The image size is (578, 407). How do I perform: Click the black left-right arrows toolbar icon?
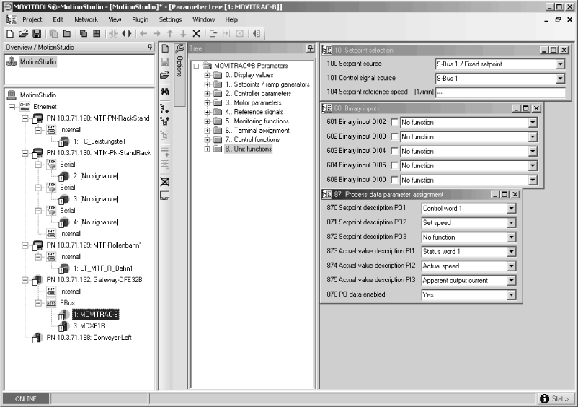(126, 34)
